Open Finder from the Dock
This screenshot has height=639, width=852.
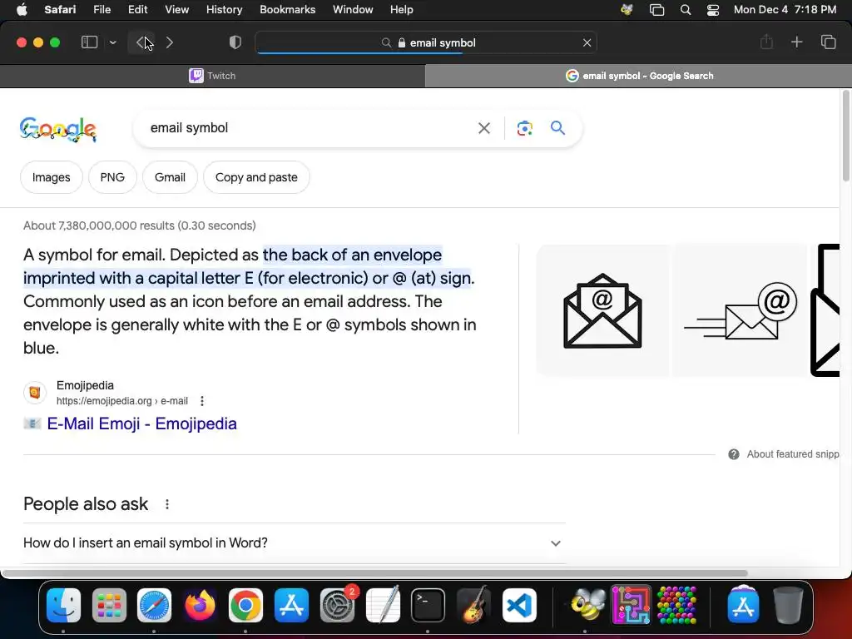pyautogui.click(x=63, y=605)
